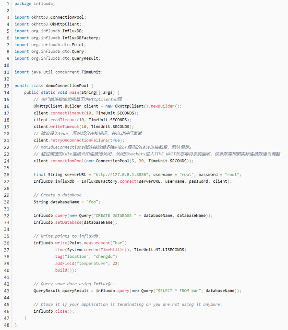The width and height of the screenshot is (288, 330).
Task: Click "// Query your data using InfluxQL." comment
Action: coord(74,284)
